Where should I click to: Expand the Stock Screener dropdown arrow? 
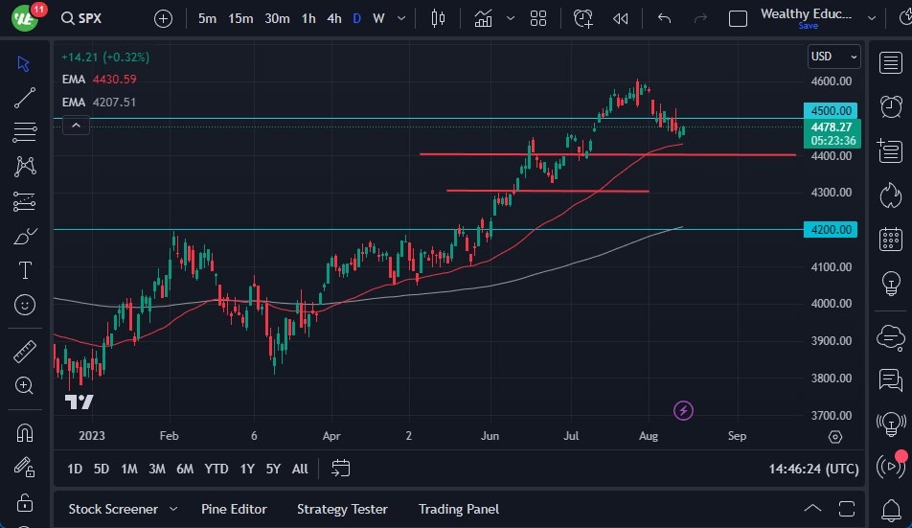click(173, 509)
